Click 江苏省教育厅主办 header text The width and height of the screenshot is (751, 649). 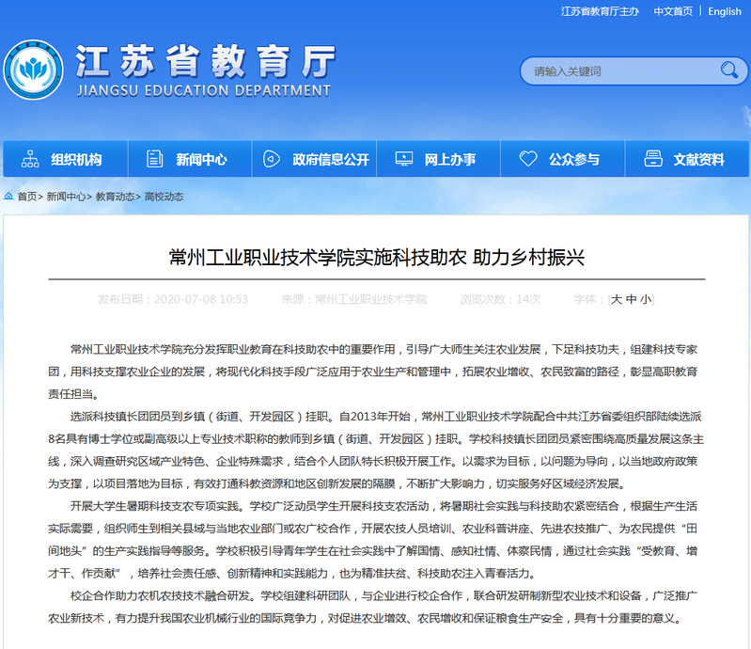(600, 11)
